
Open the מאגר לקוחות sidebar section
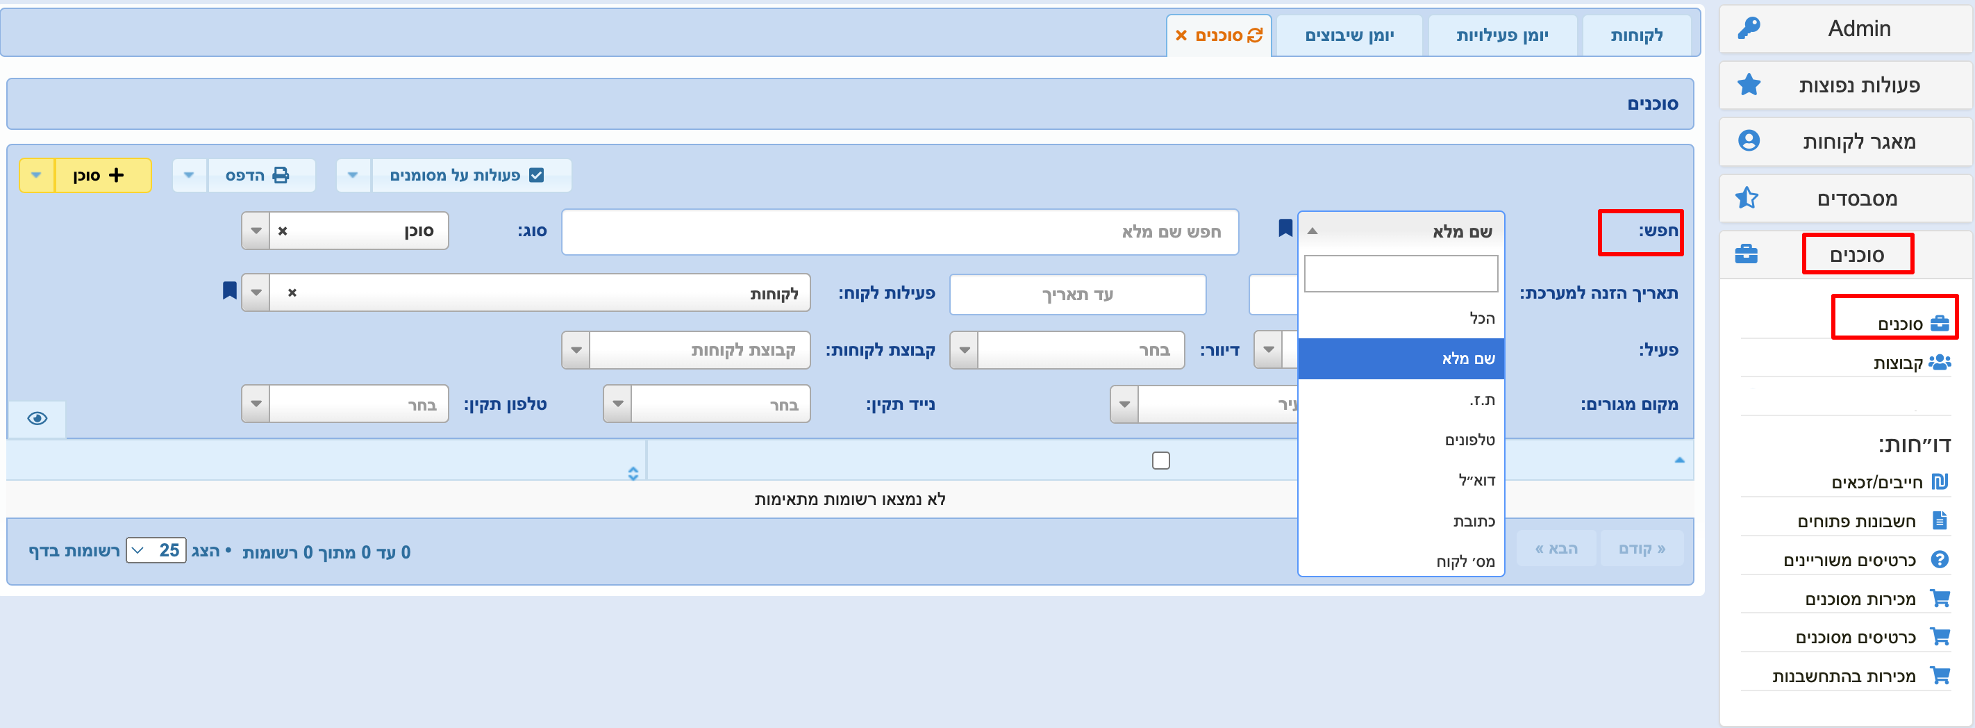(1845, 141)
